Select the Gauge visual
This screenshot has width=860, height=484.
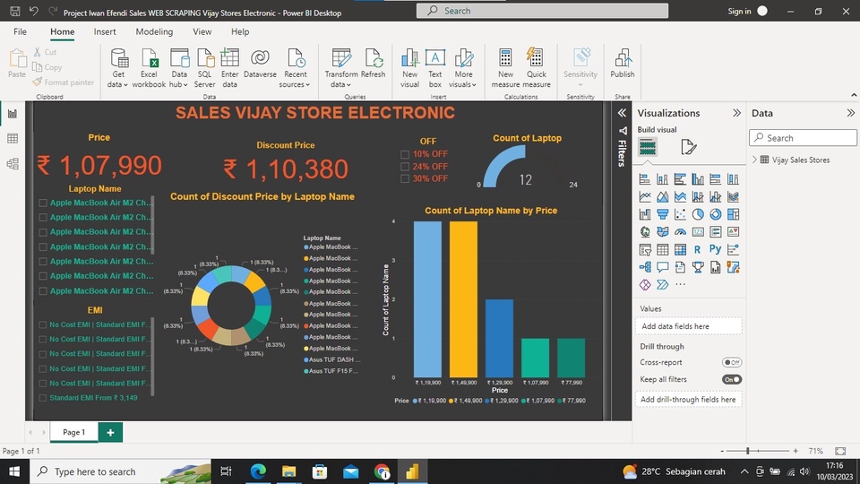680,232
